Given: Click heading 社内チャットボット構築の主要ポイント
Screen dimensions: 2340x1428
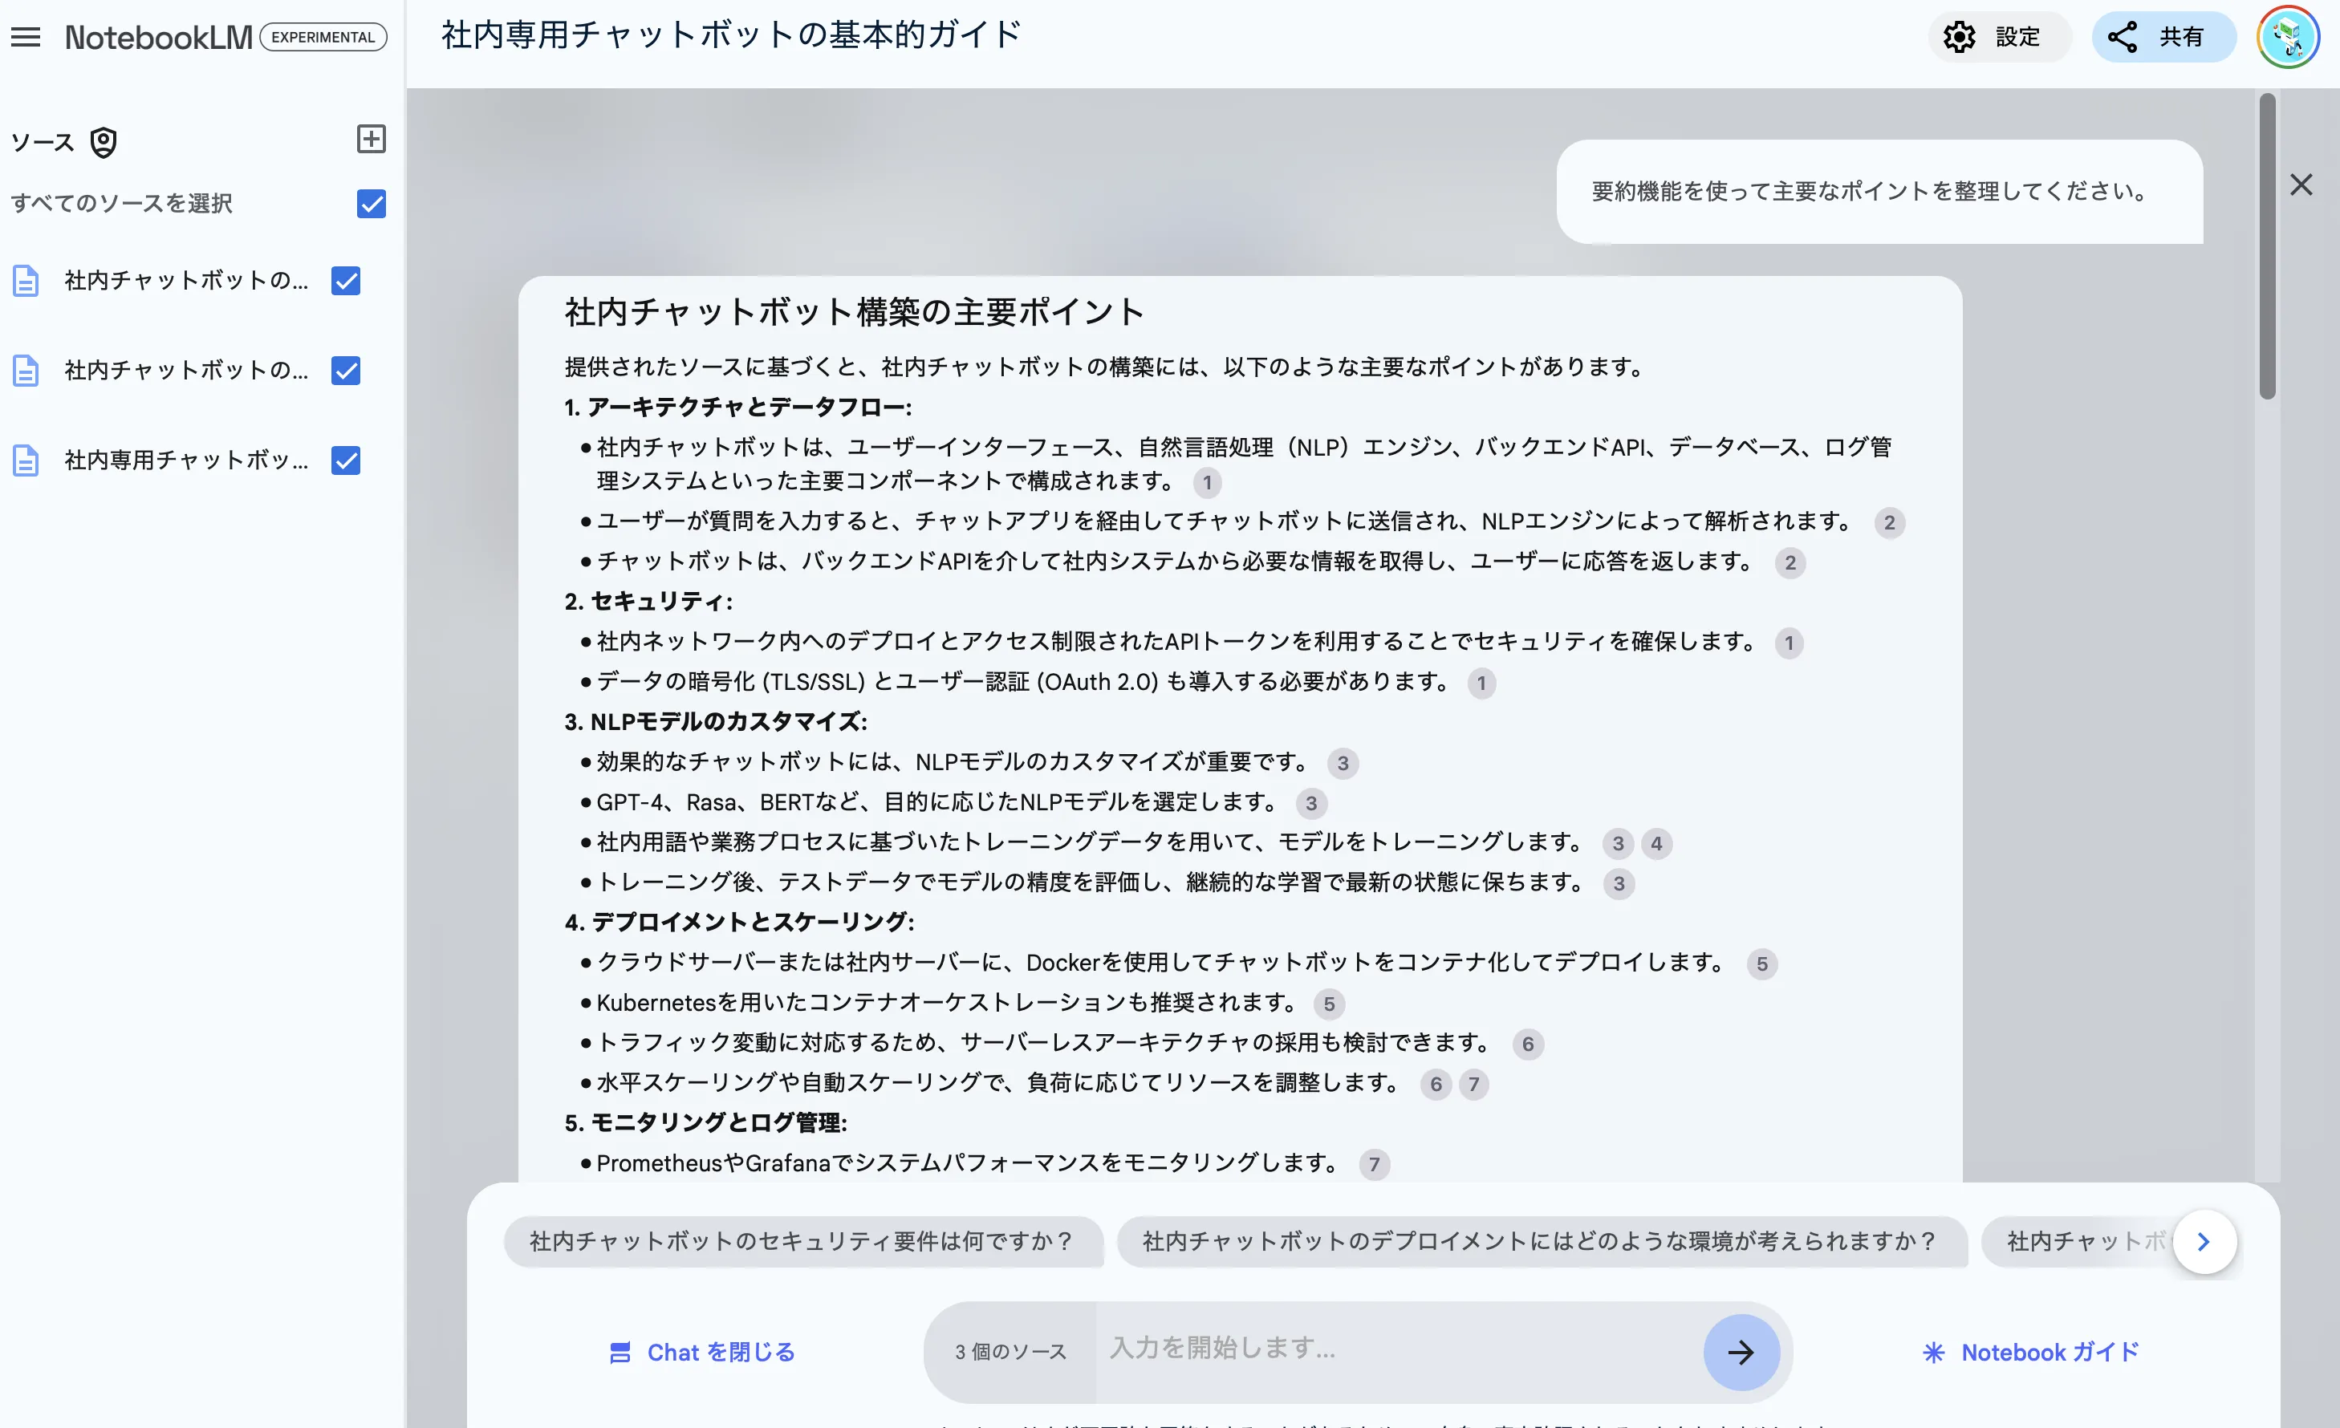Looking at the screenshot, I should click(854, 311).
